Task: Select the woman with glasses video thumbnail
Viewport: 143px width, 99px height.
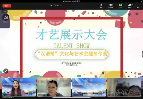Action: 54,87
